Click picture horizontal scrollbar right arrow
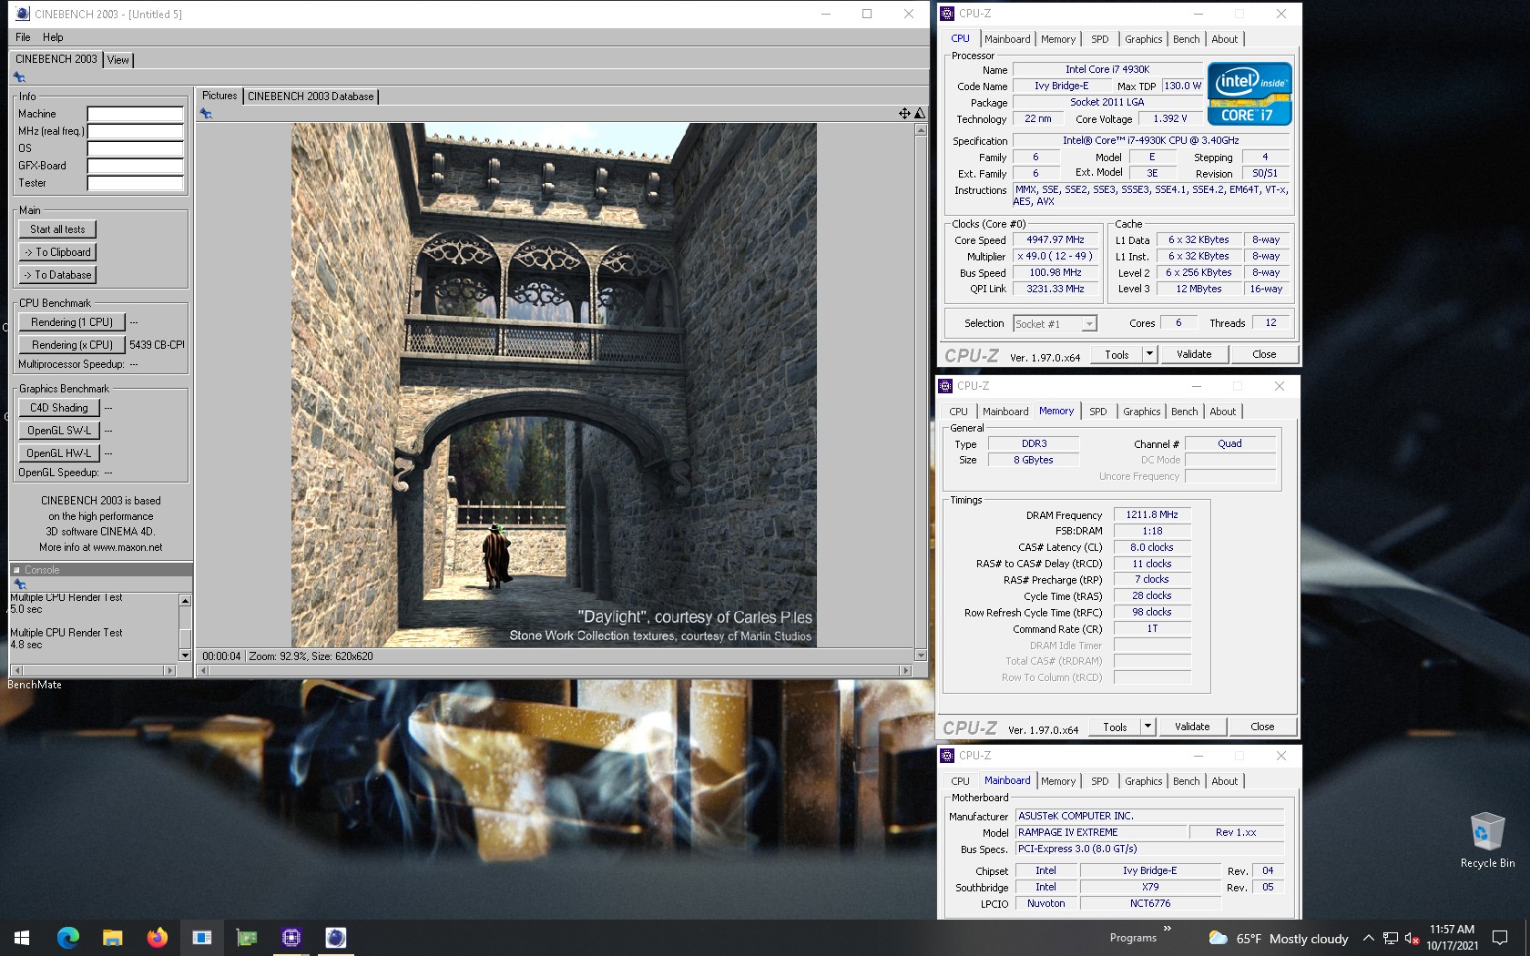 (x=905, y=671)
